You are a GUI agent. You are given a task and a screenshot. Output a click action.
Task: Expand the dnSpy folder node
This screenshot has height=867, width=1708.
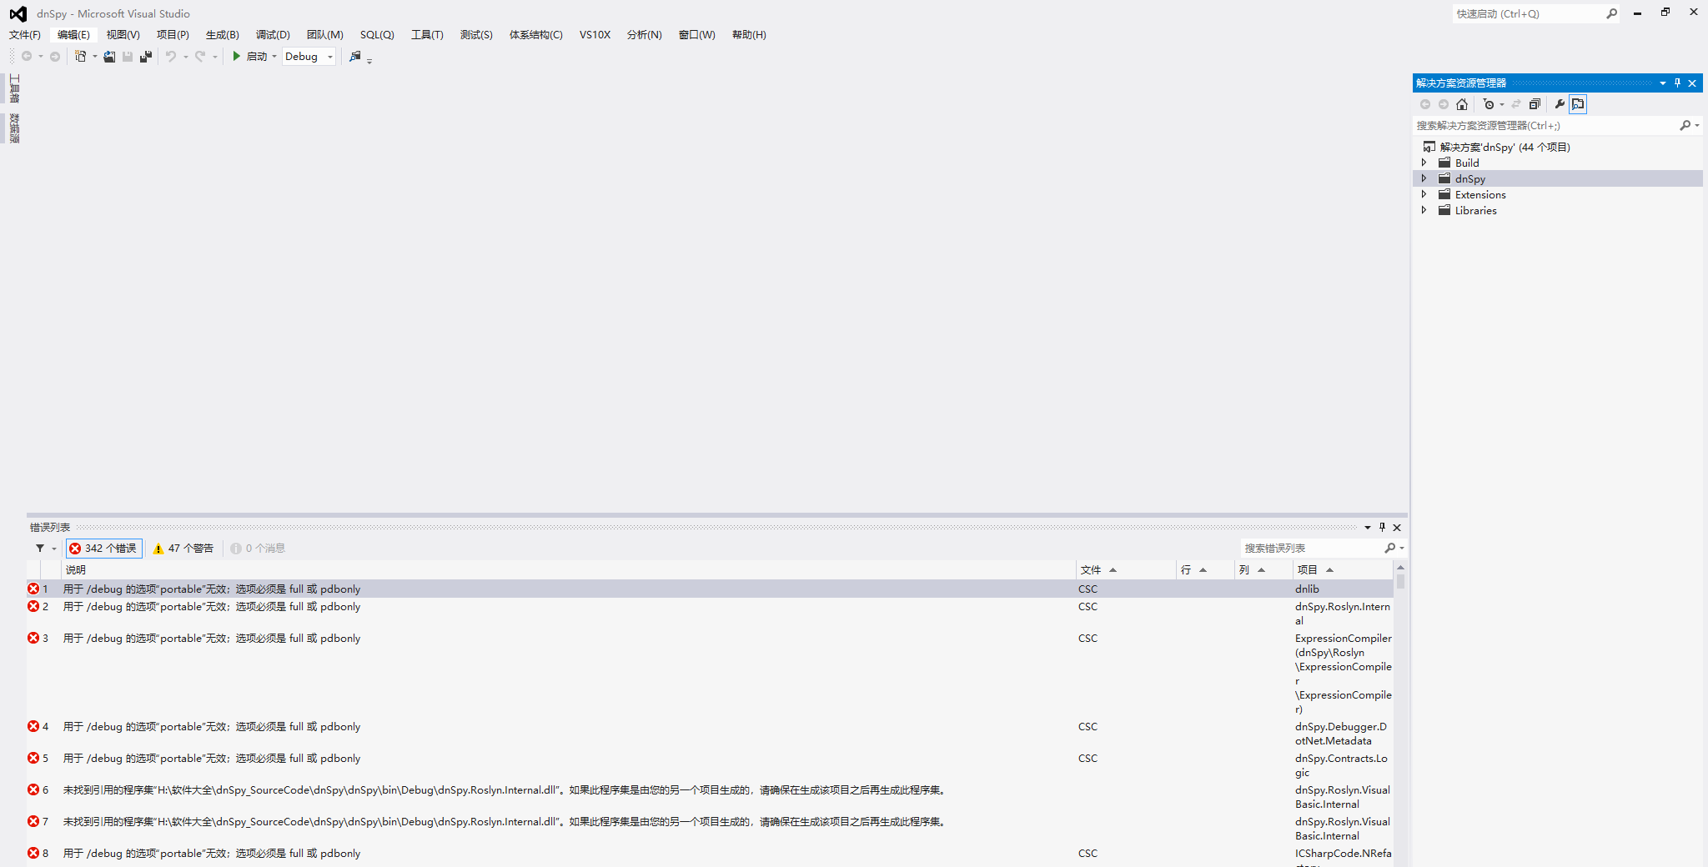[1424, 178]
